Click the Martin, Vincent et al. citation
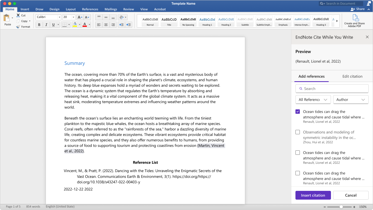This screenshot has width=373, height=210. pos(211,145)
